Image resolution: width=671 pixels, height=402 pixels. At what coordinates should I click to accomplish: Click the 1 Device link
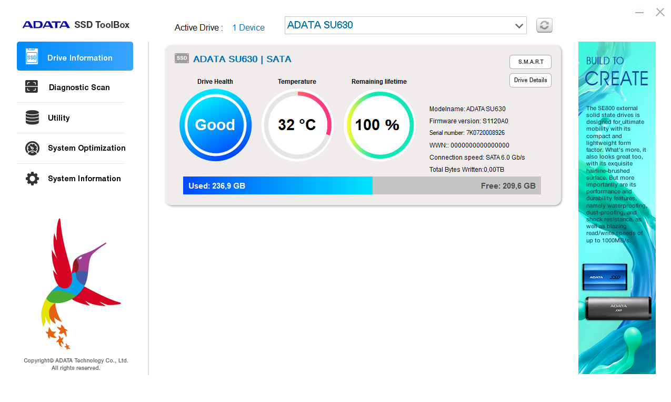click(x=248, y=28)
